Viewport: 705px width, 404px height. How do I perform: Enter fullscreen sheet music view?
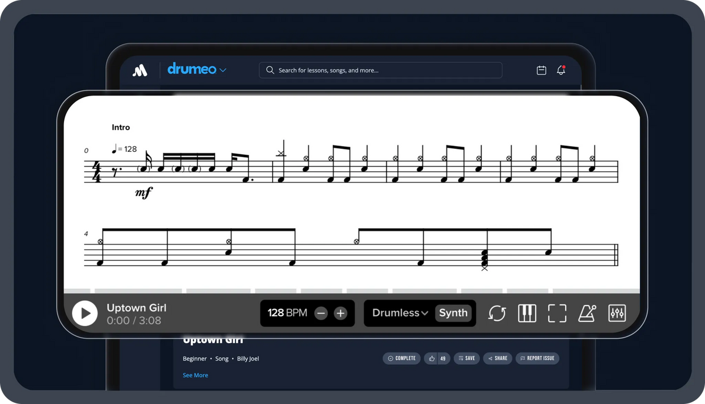557,313
